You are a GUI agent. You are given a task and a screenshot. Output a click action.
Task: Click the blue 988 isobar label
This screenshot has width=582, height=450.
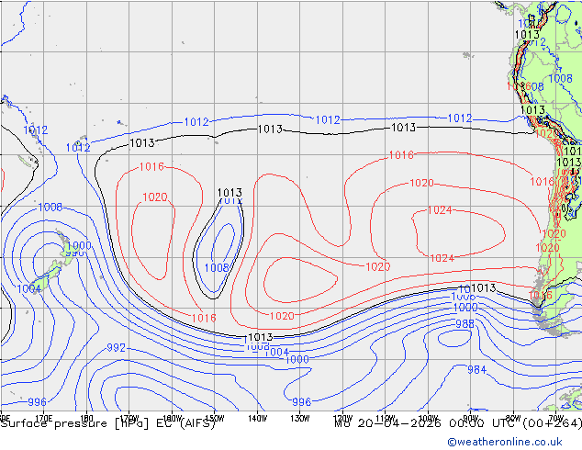pyautogui.click(x=464, y=324)
